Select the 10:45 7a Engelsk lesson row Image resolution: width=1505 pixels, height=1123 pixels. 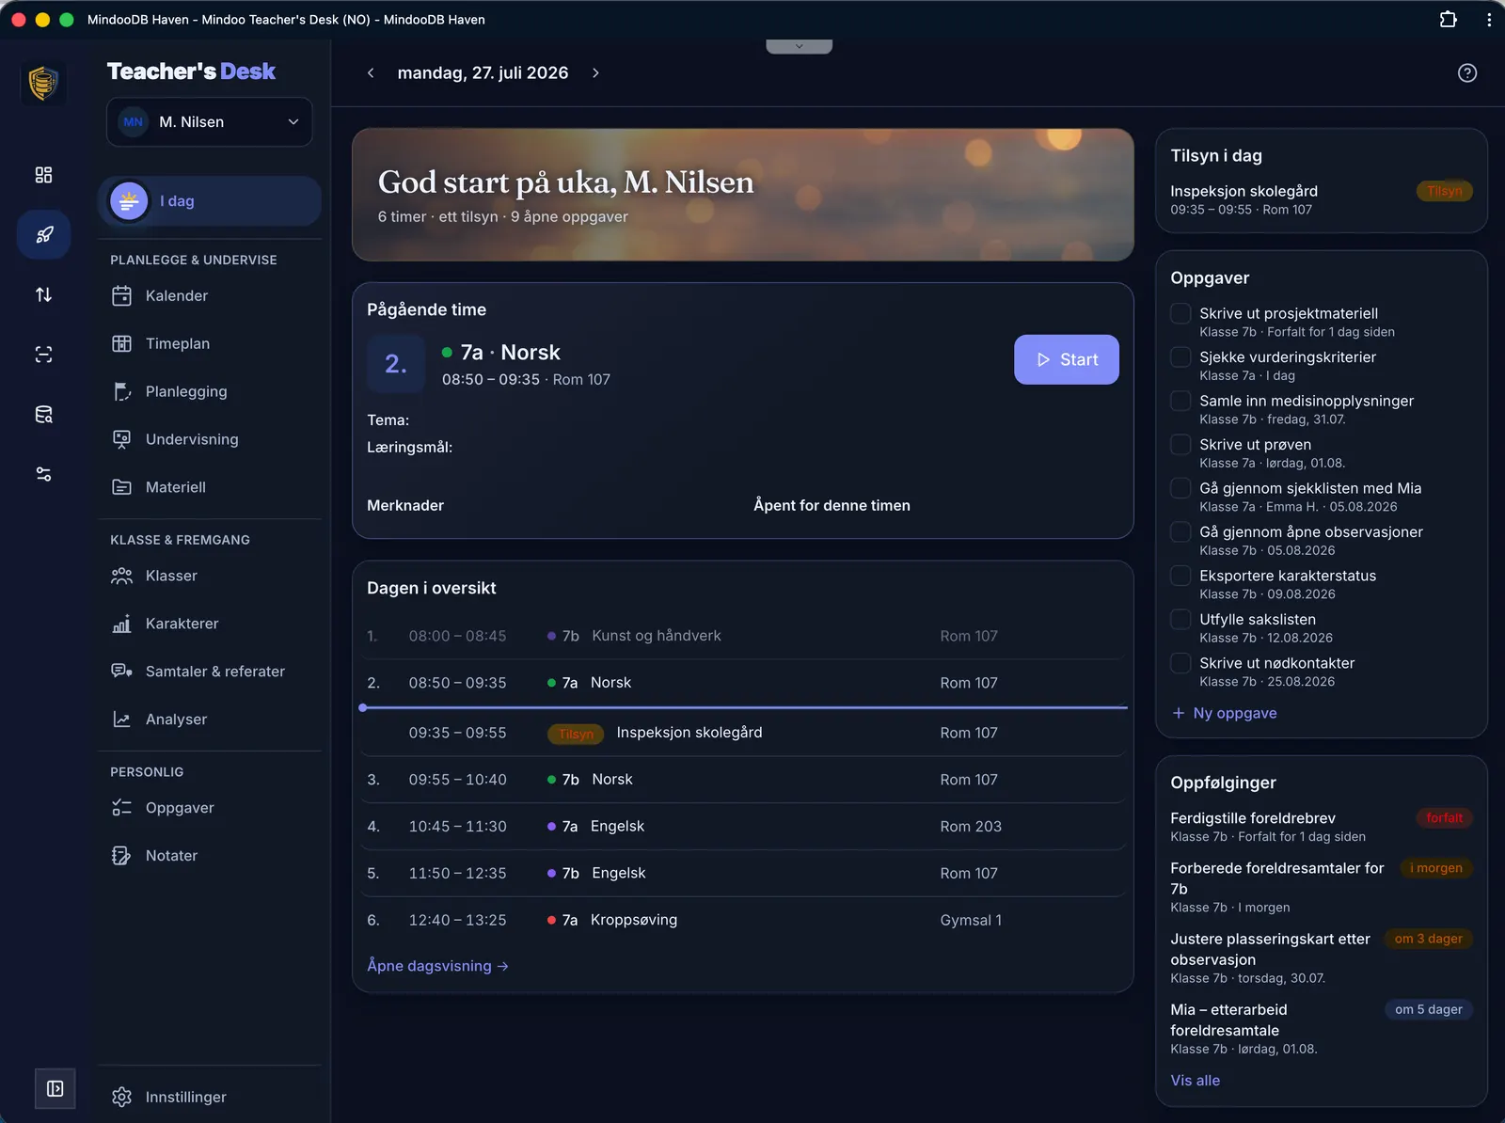pos(743,827)
